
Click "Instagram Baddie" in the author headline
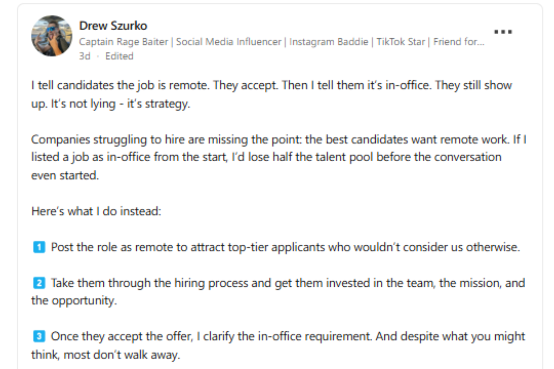click(328, 42)
